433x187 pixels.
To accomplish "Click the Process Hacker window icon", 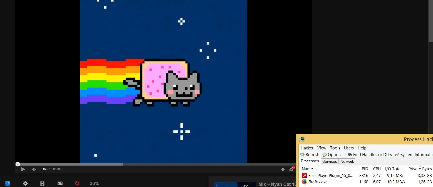I will point(302,139).
